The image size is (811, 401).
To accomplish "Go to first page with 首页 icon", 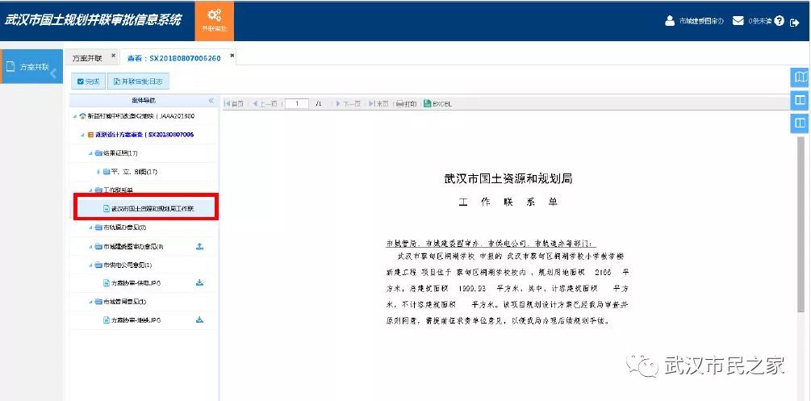I will (x=227, y=103).
